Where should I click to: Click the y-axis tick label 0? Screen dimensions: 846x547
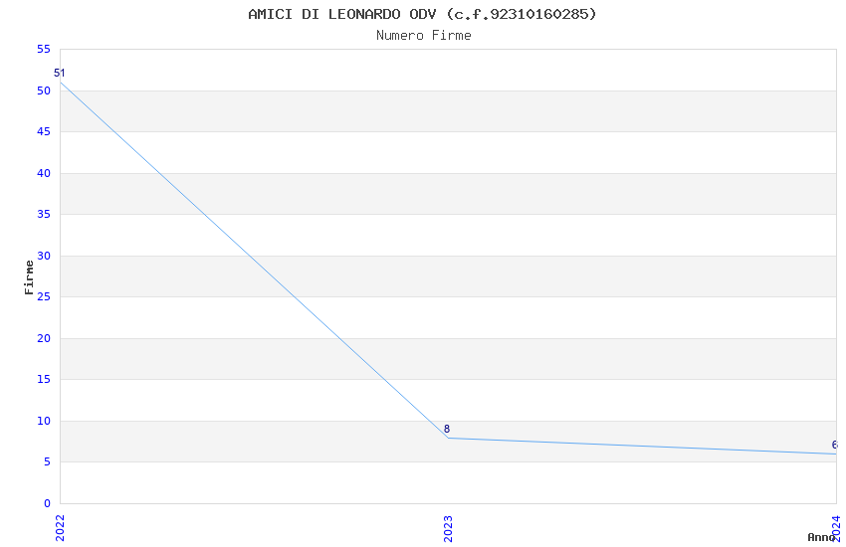pyautogui.click(x=48, y=503)
